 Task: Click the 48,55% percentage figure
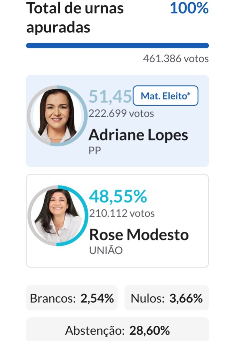pos(118,196)
